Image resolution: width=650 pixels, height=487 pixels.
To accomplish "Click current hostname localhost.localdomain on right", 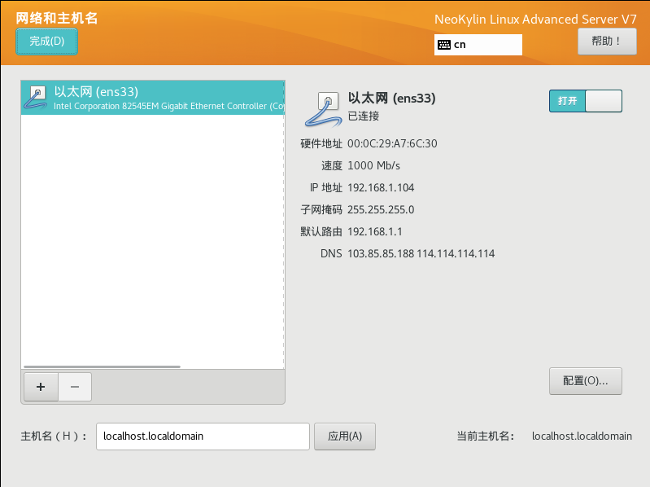I will pyautogui.click(x=582, y=437).
